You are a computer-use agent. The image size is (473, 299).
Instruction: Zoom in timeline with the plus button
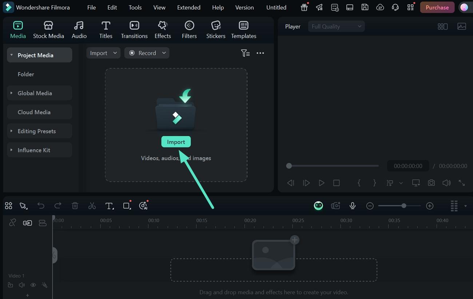(x=430, y=206)
